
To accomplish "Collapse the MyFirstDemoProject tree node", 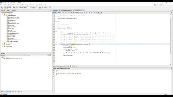I will [x=1, y=12].
